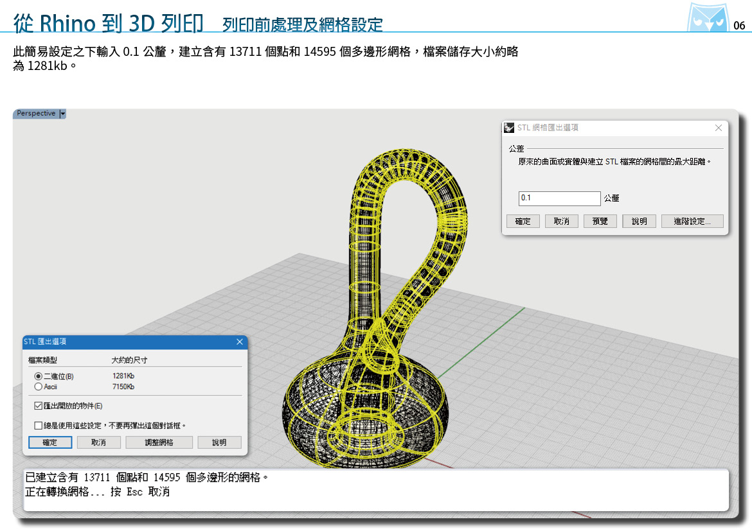Click the 已建立含有 13711 個點 message line
752x531 pixels.
(147, 477)
